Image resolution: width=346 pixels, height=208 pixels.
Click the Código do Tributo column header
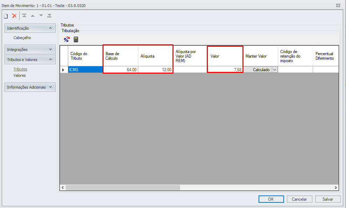[x=85, y=56]
